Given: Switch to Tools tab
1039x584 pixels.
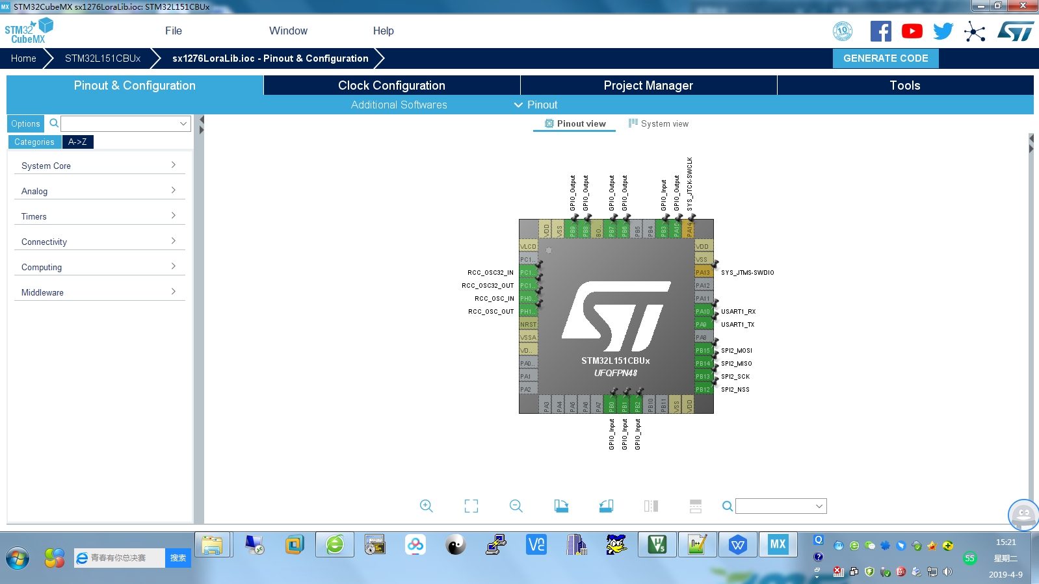Looking at the screenshot, I should [905, 85].
